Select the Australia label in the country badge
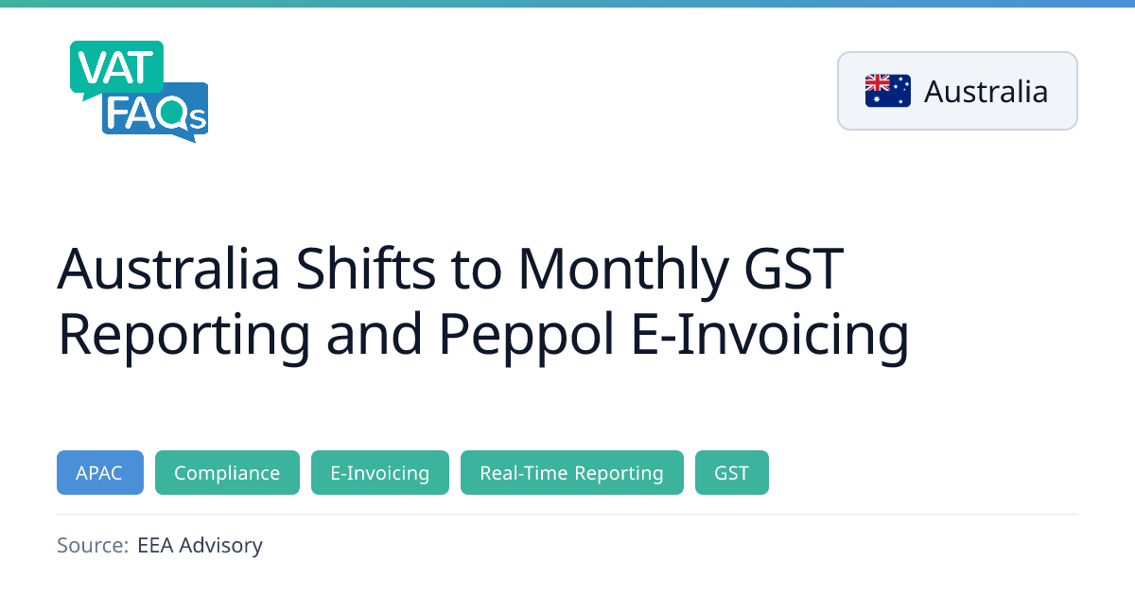The image size is (1135, 596). pyautogui.click(x=986, y=92)
